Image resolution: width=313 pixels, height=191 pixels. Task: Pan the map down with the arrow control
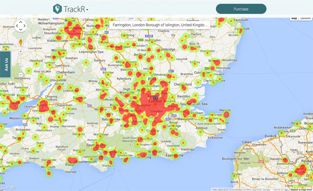click(21, 30)
